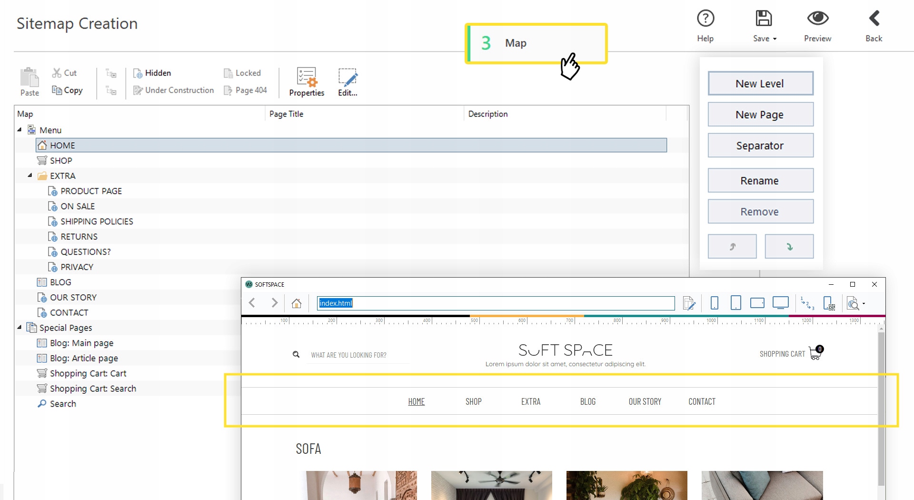Click the Rename button
This screenshot has height=500, width=914.
[x=760, y=180]
